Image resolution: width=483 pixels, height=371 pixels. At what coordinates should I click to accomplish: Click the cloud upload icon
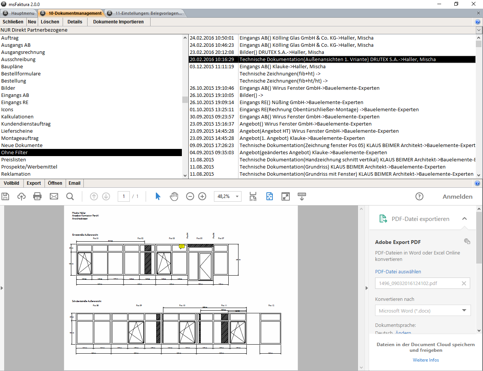point(22,196)
